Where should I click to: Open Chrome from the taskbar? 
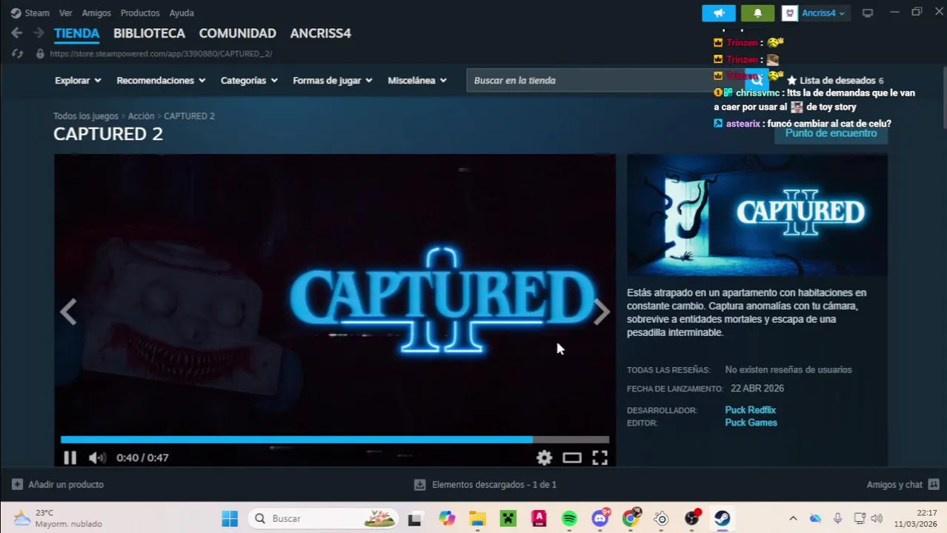[631, 518]
